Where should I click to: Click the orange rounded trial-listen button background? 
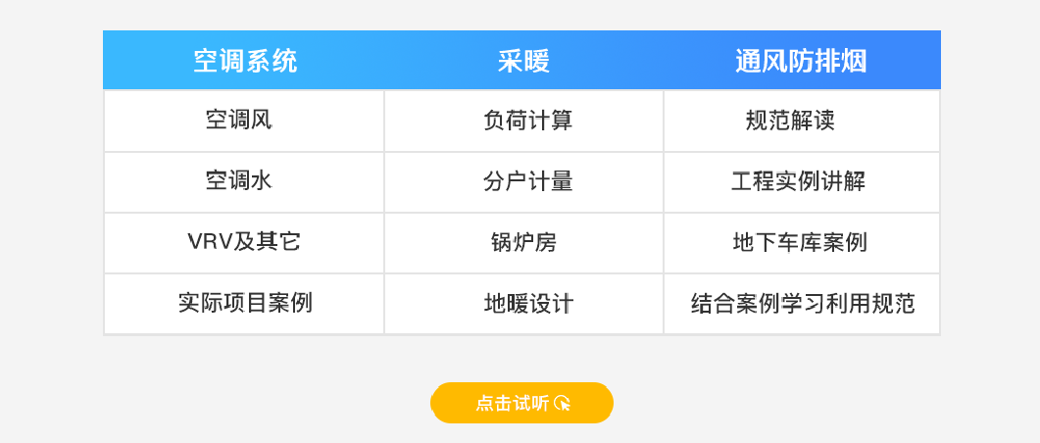[x=522, y=403]
